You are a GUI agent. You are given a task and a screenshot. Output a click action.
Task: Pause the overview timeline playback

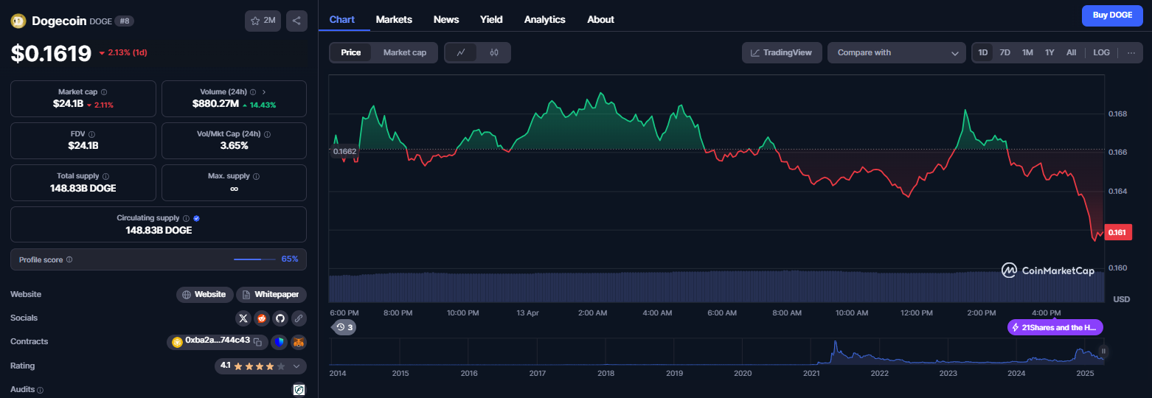coord(1104,352)
